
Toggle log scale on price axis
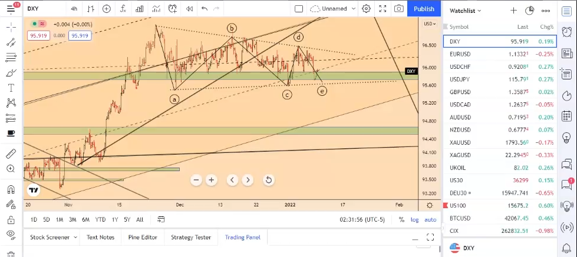(x=415, y=220)
